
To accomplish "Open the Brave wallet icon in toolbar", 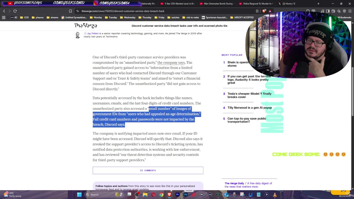I will tap(333, 11).
